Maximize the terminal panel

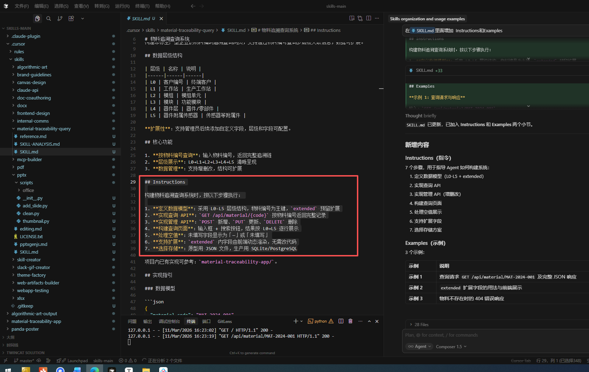pyautogui.click(x=369, y=321)
